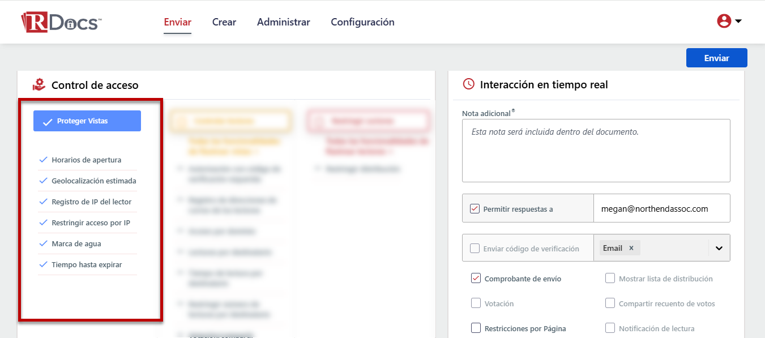
Task: Click checkmark icon beside Geolocalización estimada
Action: pyautogui.click(x=42, y=181)
